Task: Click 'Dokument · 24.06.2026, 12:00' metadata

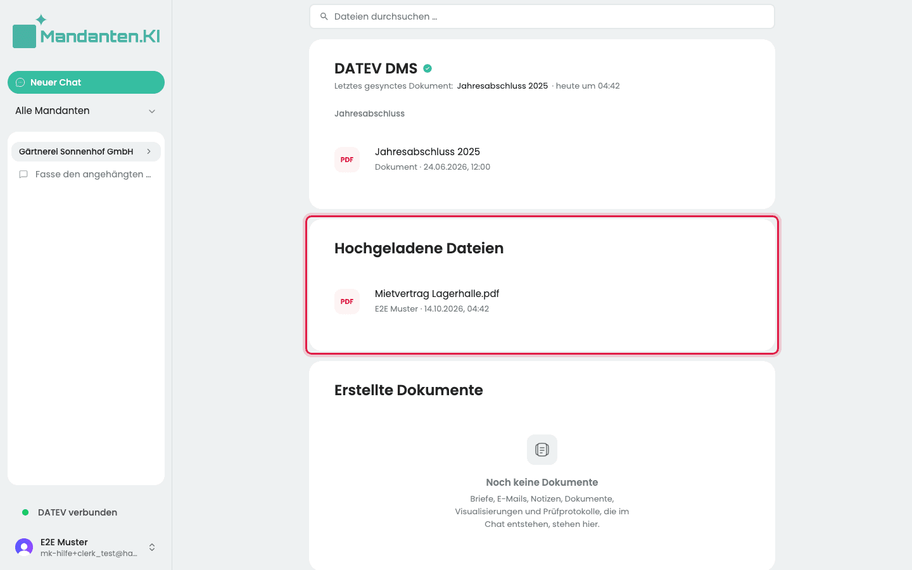Action: click(x=433, y=167)
